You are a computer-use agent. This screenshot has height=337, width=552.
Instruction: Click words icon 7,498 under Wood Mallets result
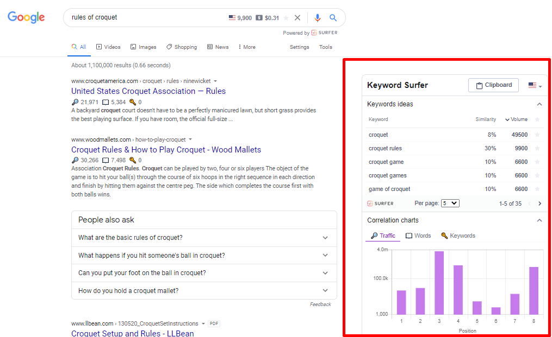point(106,161)
